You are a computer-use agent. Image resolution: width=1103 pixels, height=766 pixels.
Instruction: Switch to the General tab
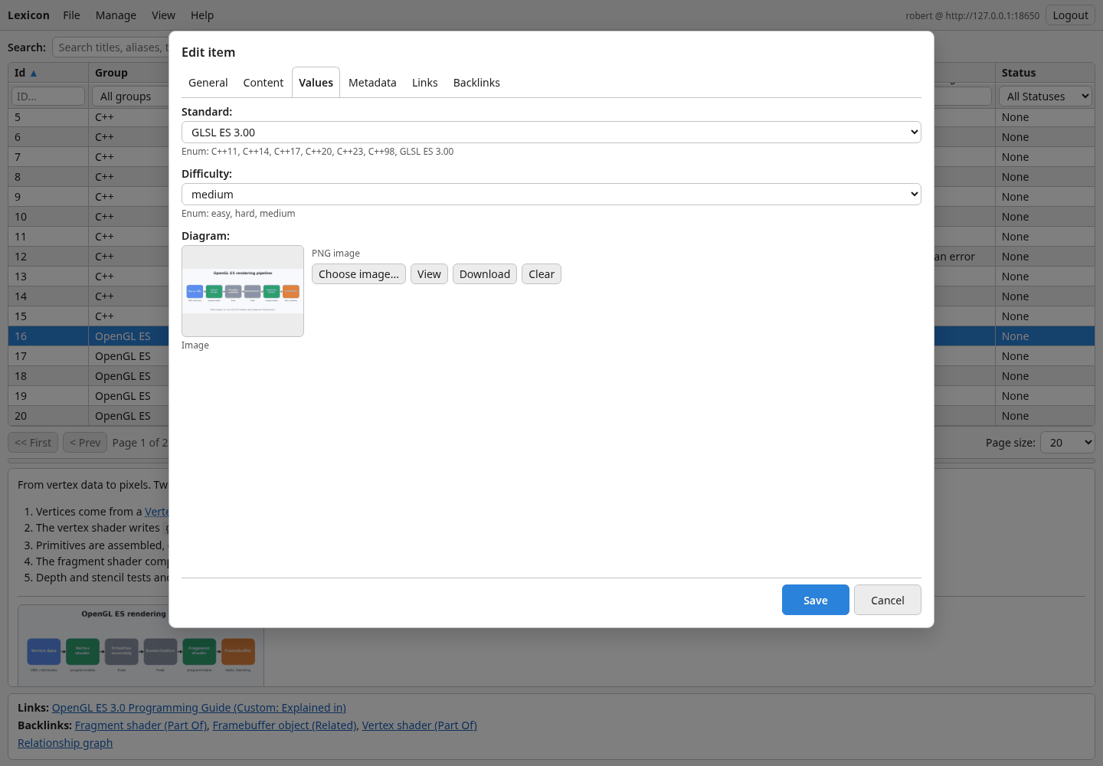pos(208,83)
